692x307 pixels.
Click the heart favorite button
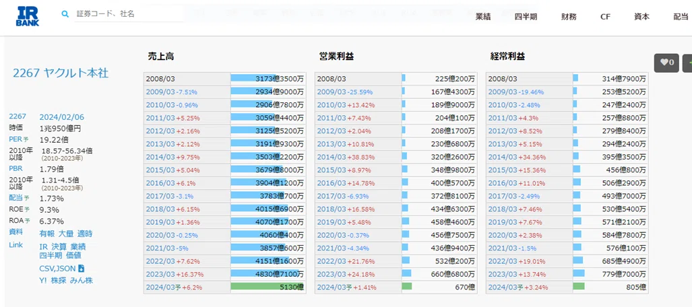point(666,63)
